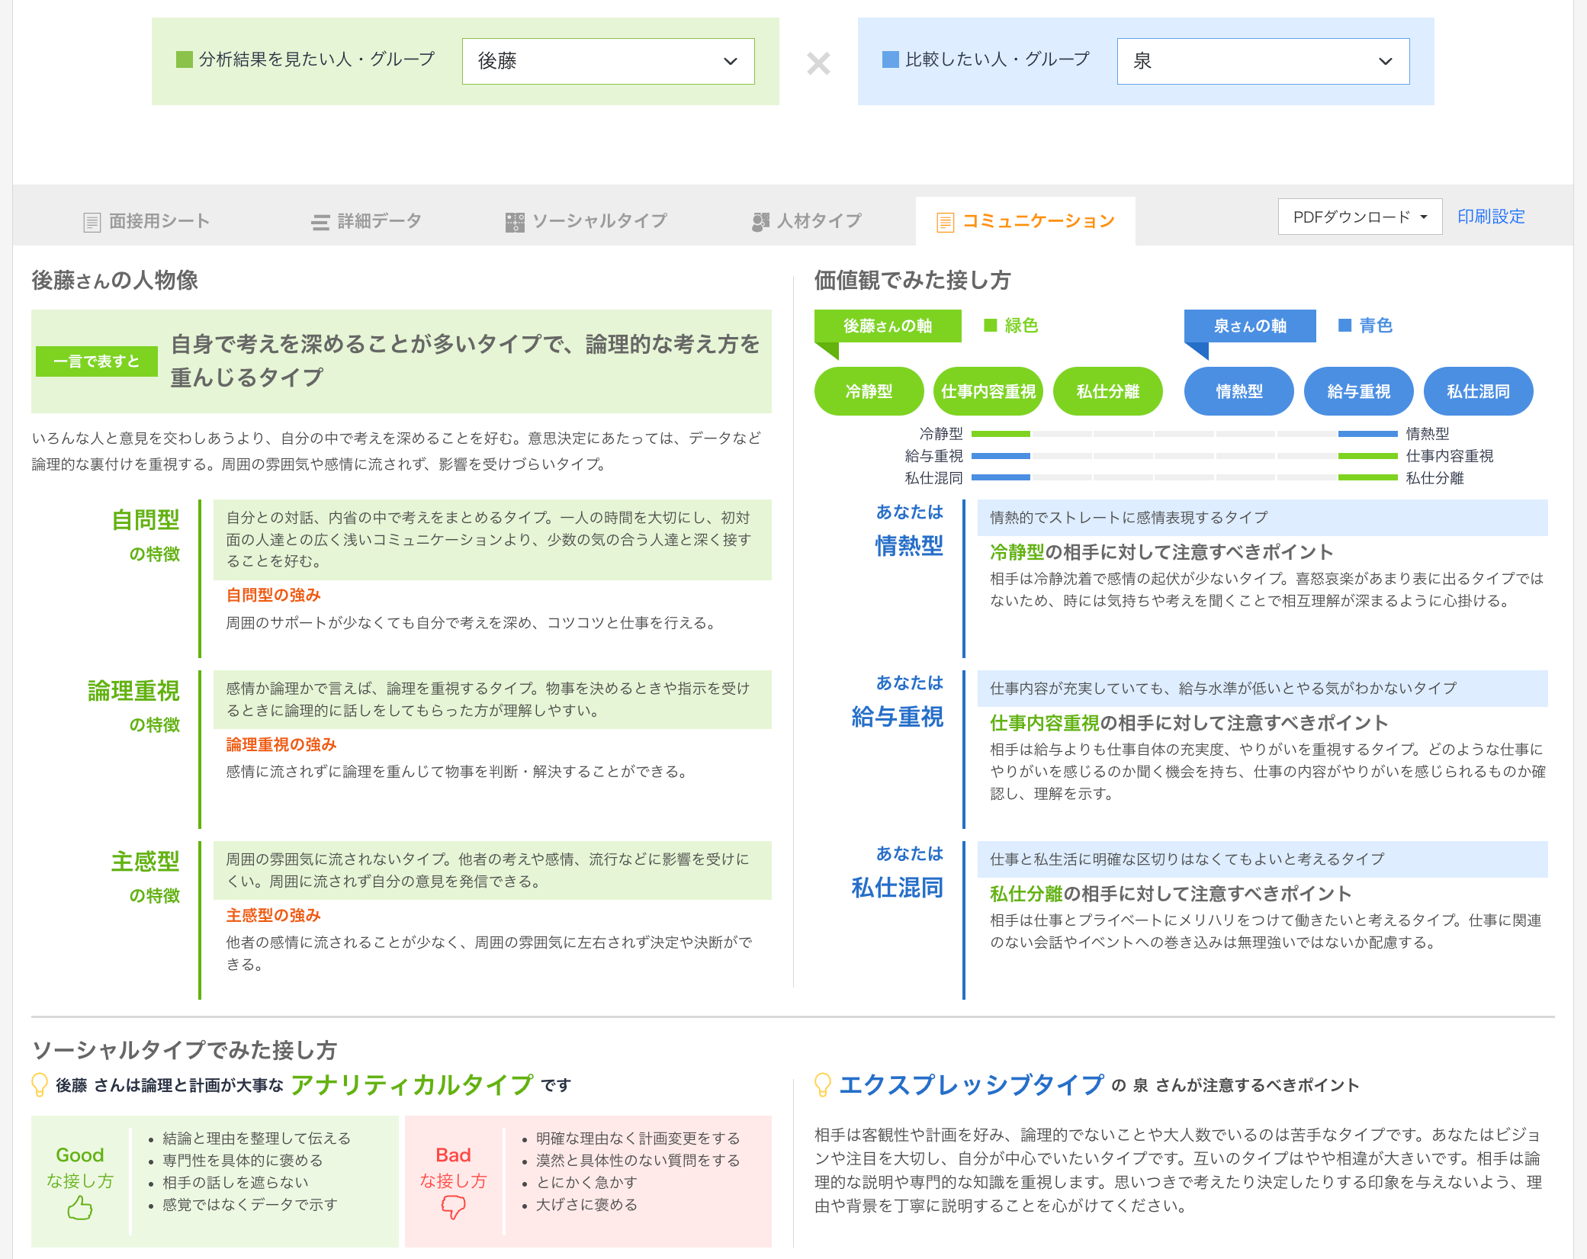Click the 青色 blue color swatch

click(x=1344, y=326)
